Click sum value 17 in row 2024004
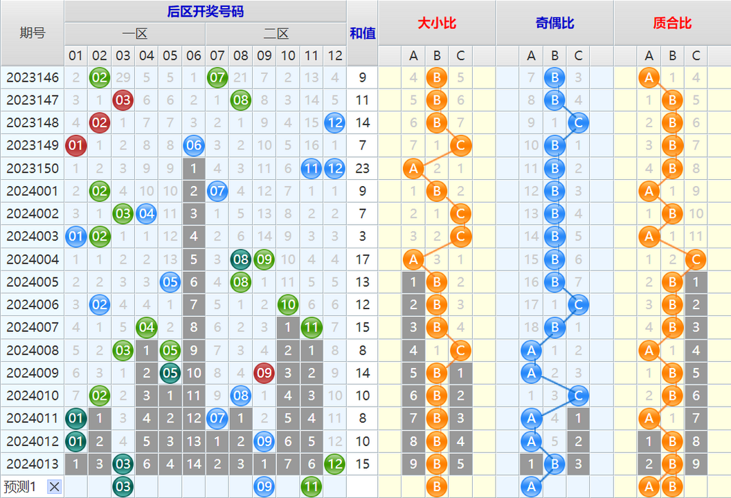Screen dimensions: 731x498 tap(362, 259)
